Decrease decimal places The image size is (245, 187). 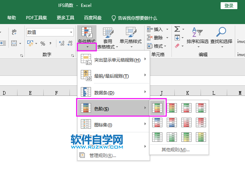(x=70, y=43)
